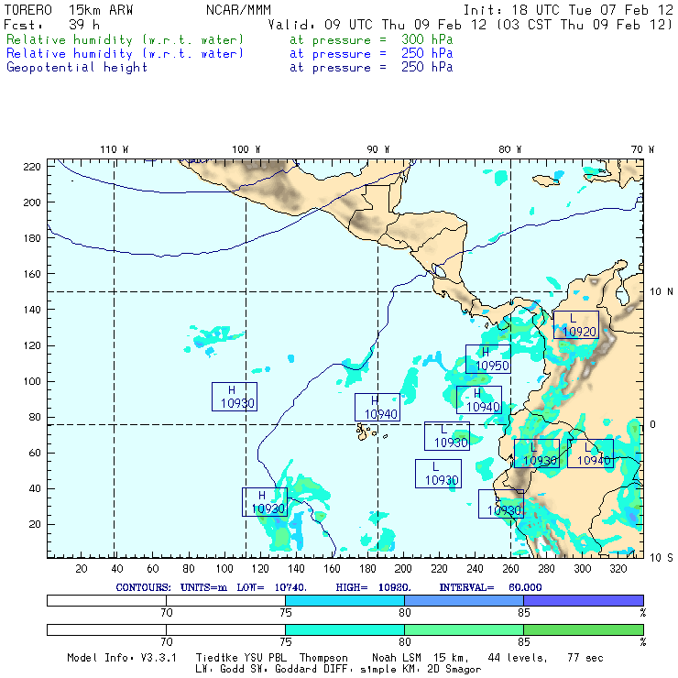Image resolution: width=678 pixels, height=678 pixels.
Task: Click the 'H 10950' high-center box
Action: click(488, 359)
